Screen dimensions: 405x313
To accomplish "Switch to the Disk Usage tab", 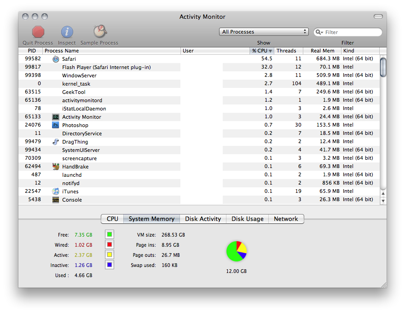I will click(248, 219).
